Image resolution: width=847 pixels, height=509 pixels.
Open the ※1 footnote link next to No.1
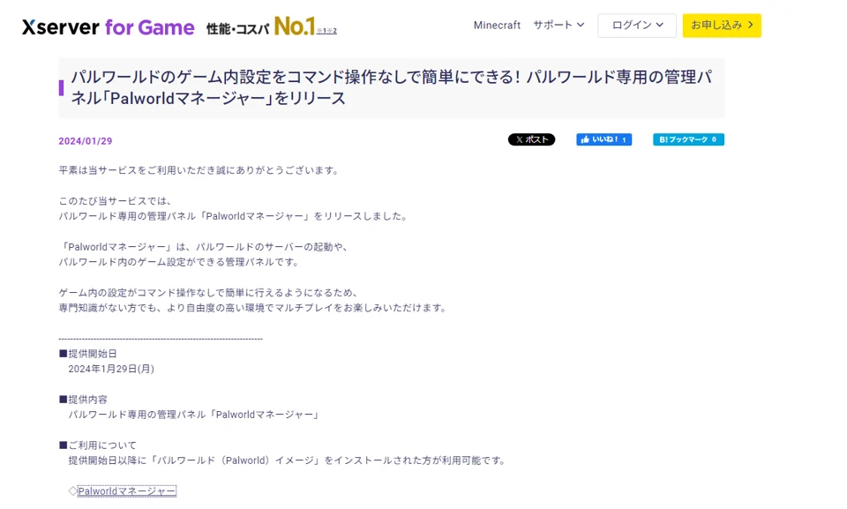click(x=321, y=31)
